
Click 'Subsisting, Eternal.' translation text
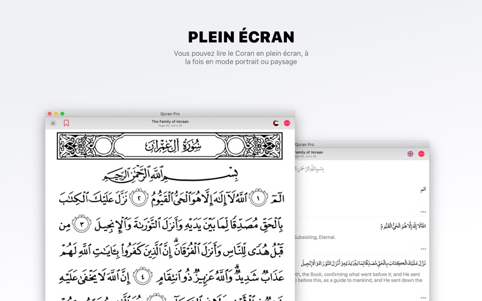[315, 237]
